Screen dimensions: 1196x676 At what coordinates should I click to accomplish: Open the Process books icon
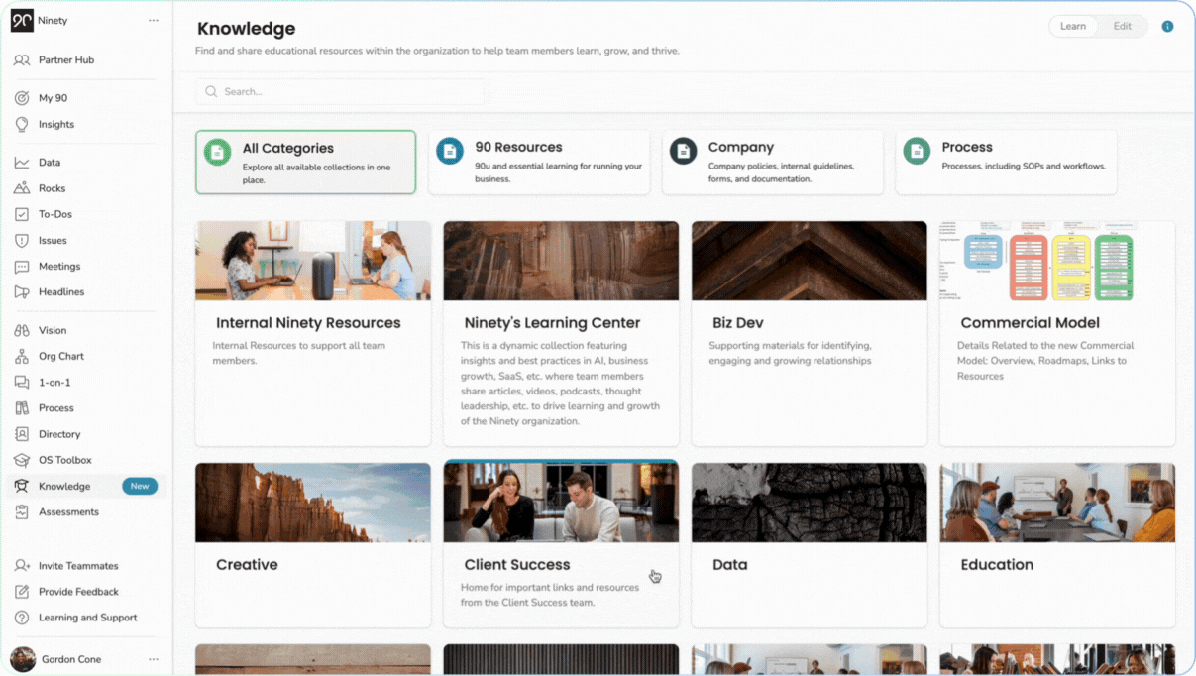click(22, 408)
